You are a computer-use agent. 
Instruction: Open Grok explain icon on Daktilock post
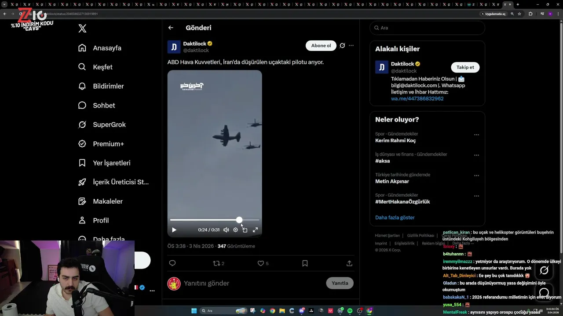[x=342, y=46]
